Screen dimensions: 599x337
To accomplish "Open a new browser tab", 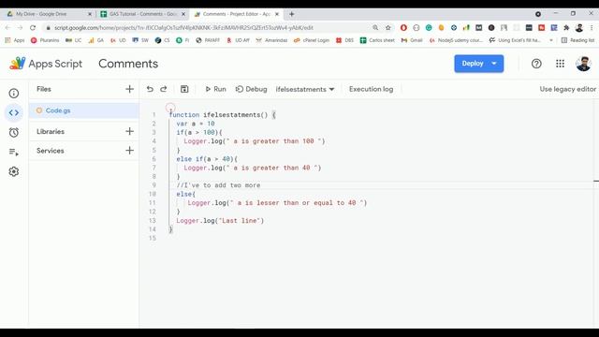I will point(291,14).
